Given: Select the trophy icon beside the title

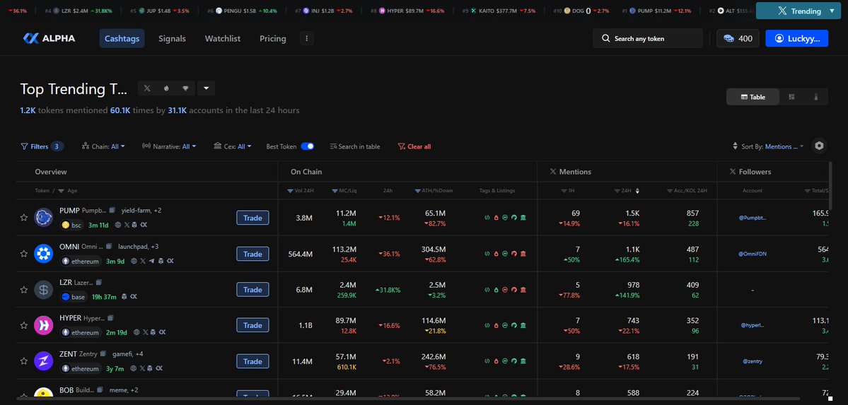Looking at the screenshot, I should click(185, 88).
